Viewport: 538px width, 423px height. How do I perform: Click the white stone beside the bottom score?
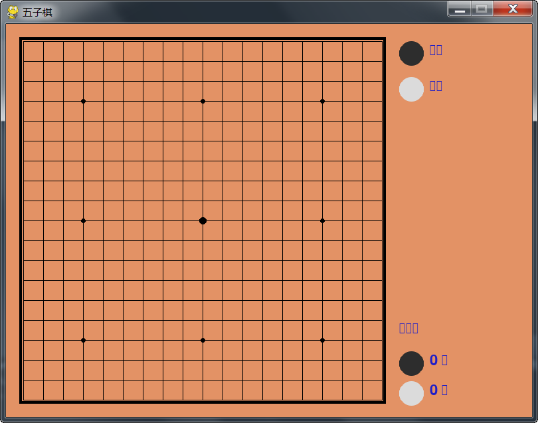click(411, 393)
